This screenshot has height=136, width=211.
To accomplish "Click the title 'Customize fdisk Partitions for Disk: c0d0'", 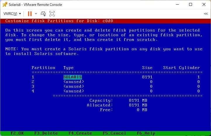I will (x=59, y=21).
